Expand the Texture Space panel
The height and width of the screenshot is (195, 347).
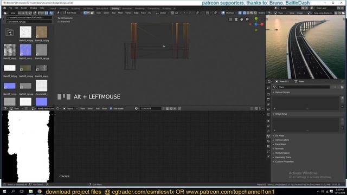[282, 153]
